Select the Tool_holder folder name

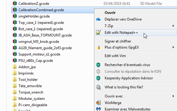(x=28, y=80)
